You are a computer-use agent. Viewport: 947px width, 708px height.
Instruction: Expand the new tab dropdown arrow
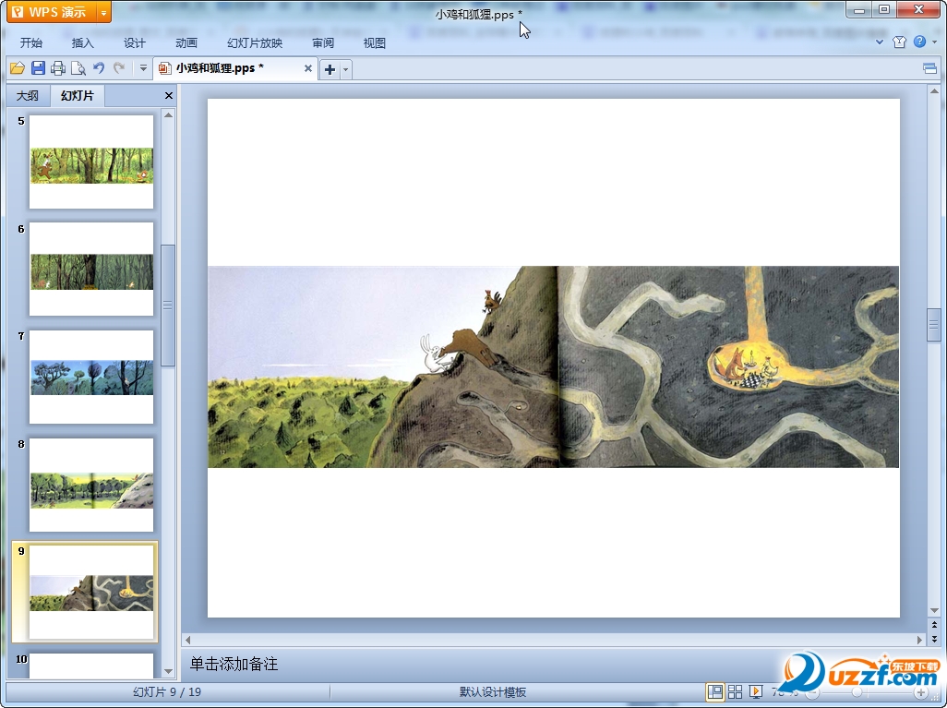345,69
